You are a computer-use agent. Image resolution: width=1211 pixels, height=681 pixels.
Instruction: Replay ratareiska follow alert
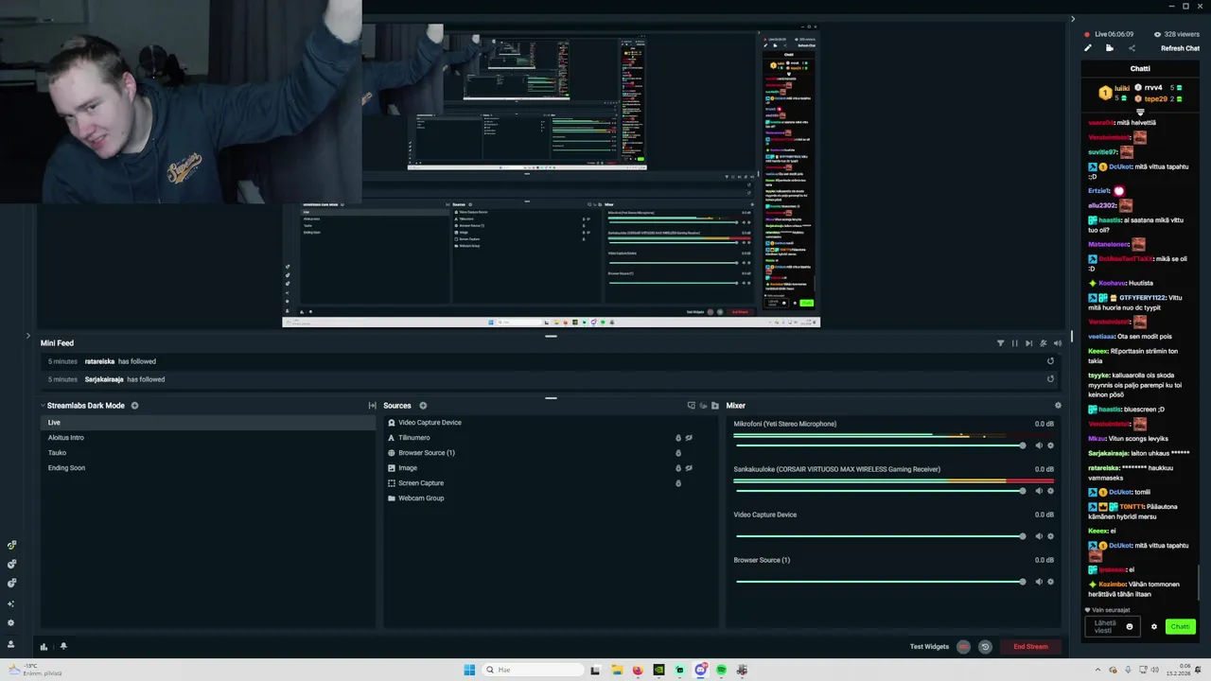1050,361
